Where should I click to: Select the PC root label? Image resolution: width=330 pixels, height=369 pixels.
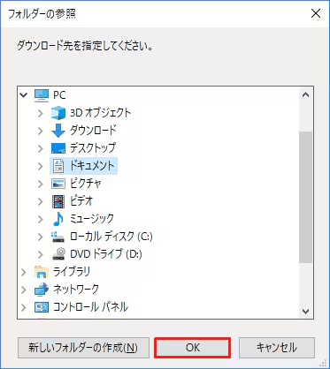tap(59, 95)
